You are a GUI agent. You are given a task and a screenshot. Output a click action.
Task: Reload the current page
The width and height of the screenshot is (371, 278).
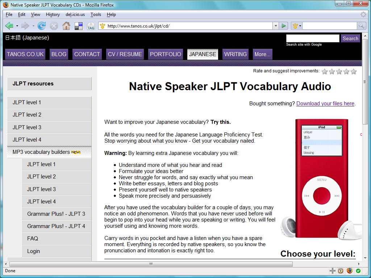(42, 26)
